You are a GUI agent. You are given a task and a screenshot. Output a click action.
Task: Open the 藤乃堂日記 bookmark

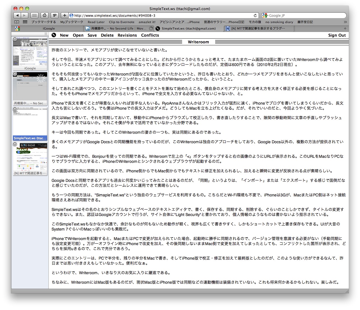305,22
